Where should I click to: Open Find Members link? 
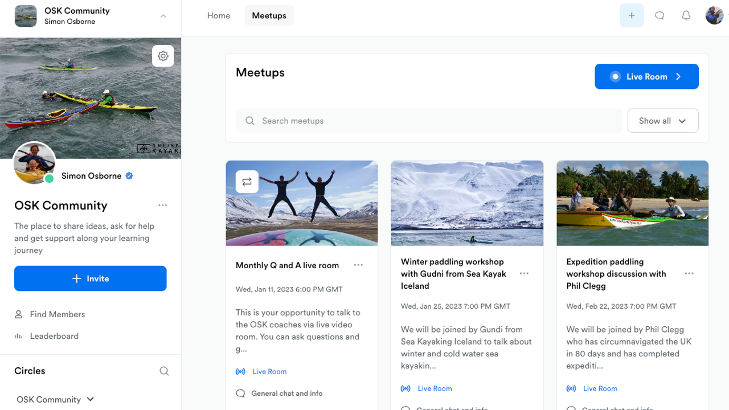58,314
